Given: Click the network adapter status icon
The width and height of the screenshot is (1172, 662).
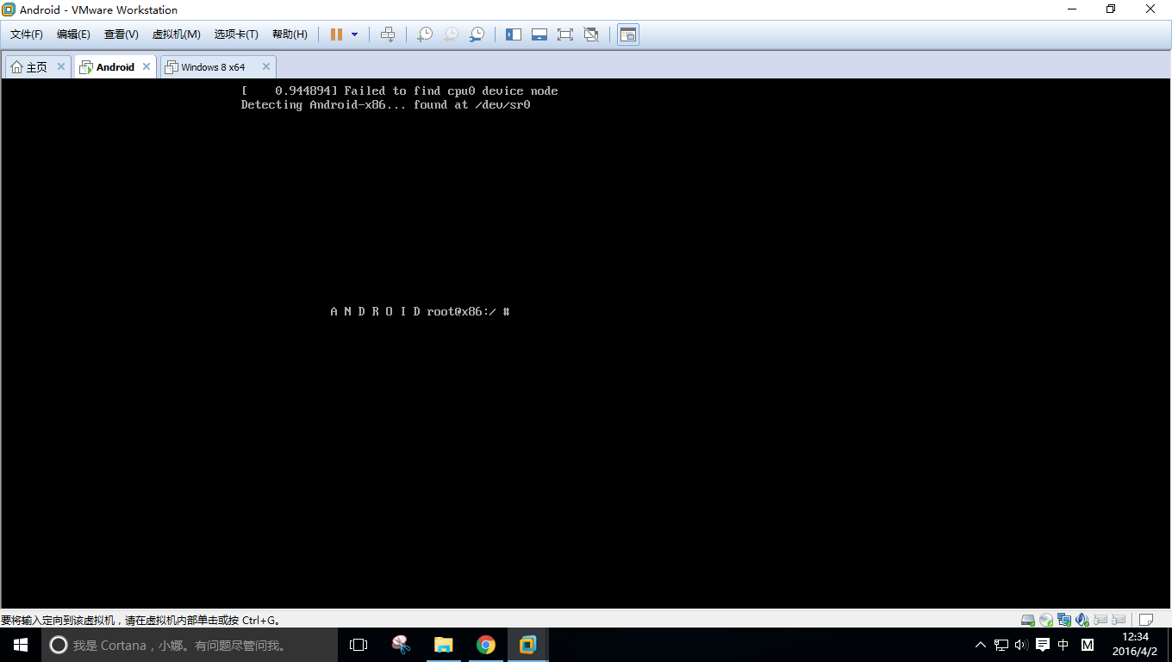Looking at the screenshot, I should pos(1064,620).
